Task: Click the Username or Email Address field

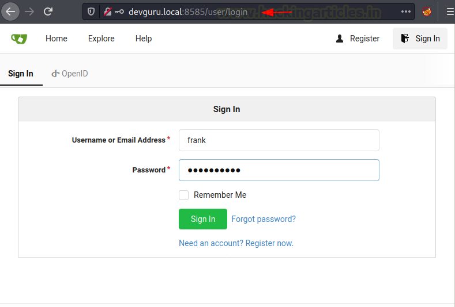Action: (x=279, y=140)
